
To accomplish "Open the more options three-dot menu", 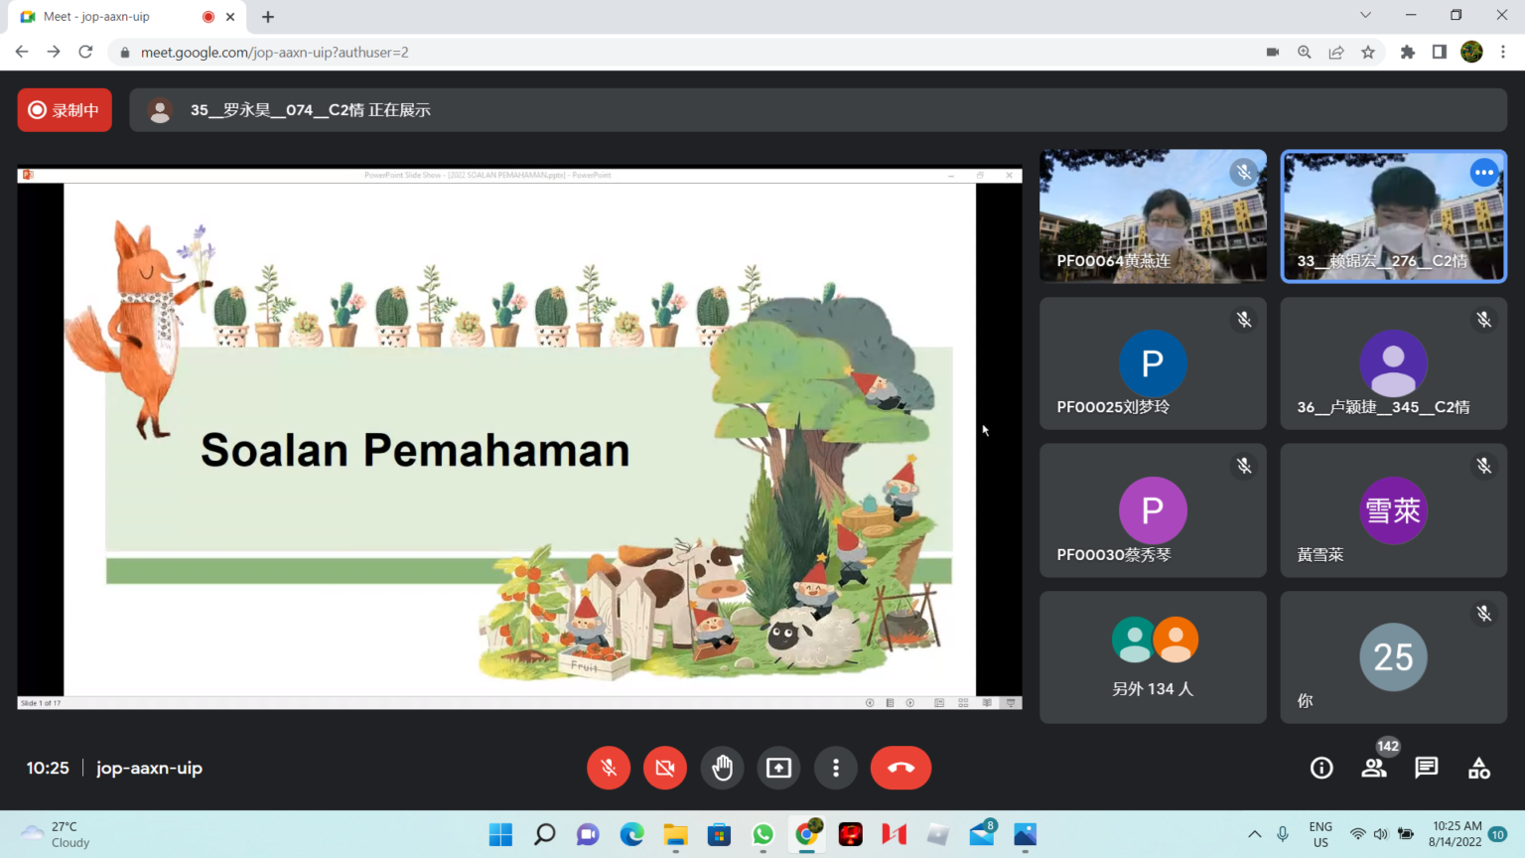I will (x=836, y=768).
